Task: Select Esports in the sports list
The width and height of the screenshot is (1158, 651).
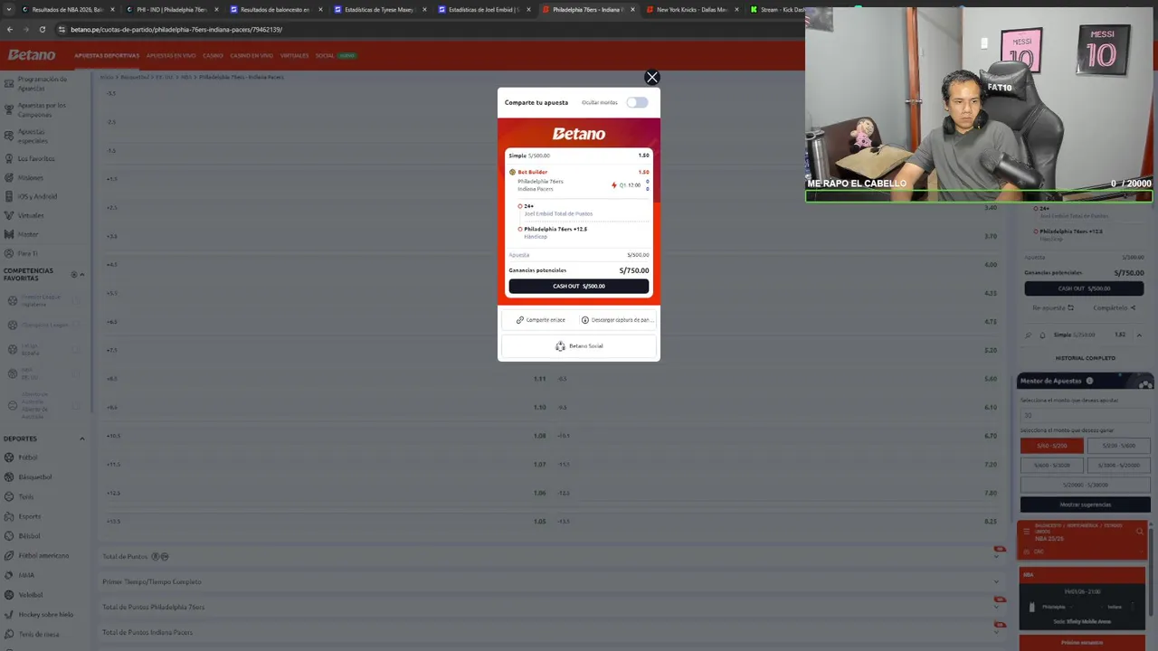Action: [29, 516]
